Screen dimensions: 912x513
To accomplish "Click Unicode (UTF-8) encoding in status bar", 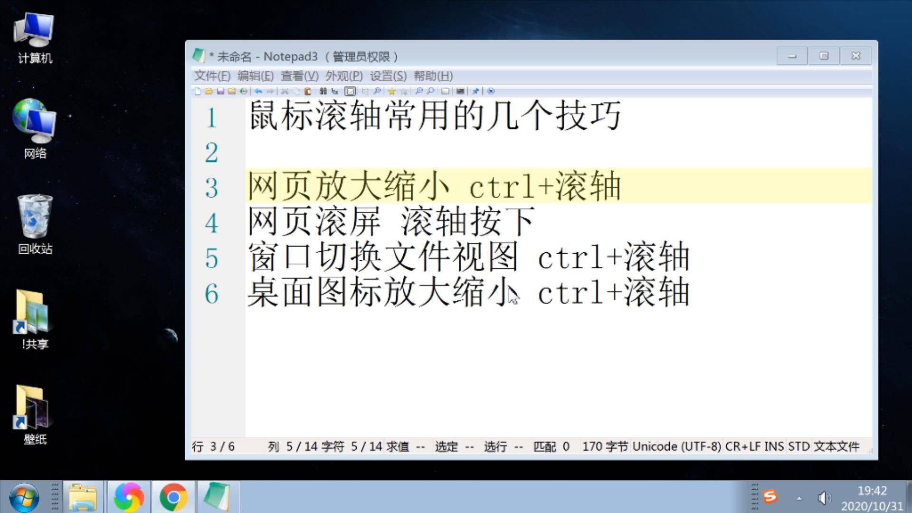I will (676, 446).
